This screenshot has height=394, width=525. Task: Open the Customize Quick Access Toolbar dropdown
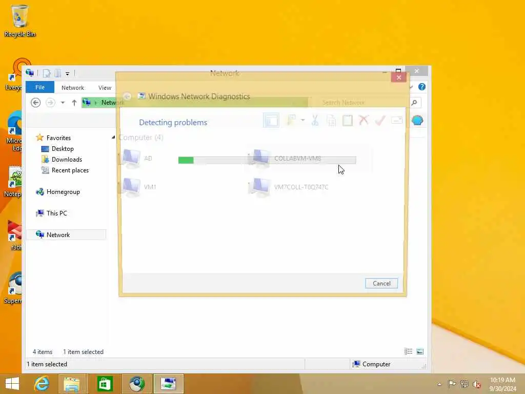click(67, 73)
